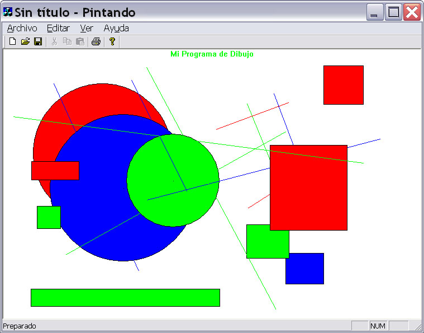424x333 pixels.
Task: Click the 'Mi Programa de Dibujo' heading text
Action: tap(212, 54)
